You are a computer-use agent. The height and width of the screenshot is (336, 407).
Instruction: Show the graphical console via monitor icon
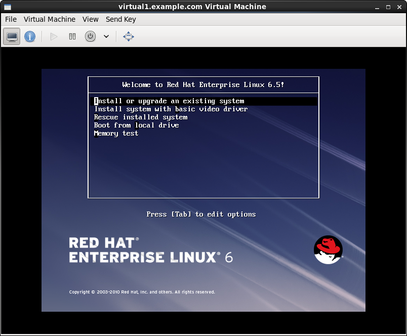tap(11, 36)
